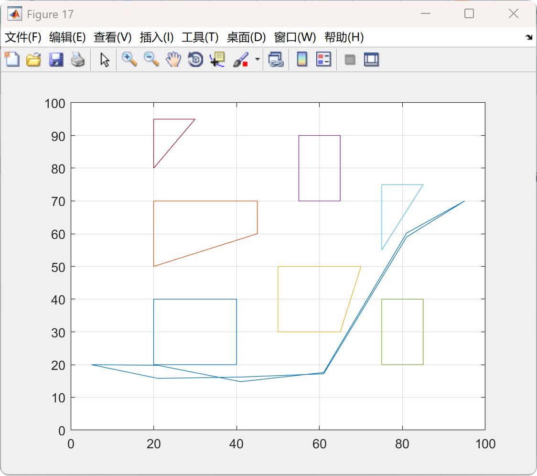The width and height of the screenshot is (537, 476).
Task: Click the Show Plot Tools and Dock icon
Action: click(x=371, y=60)
